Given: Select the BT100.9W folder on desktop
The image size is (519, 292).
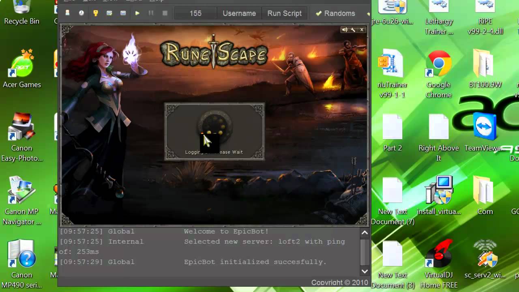Looking at the screenshot, I should (485, 69).
